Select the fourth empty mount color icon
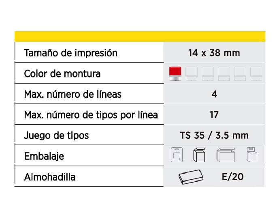277x215 pixels. pyautogui.click(x=240, y=74)
